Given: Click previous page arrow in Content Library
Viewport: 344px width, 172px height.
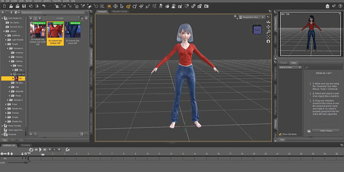Looking at the screenshot, I should click(31, 18).
